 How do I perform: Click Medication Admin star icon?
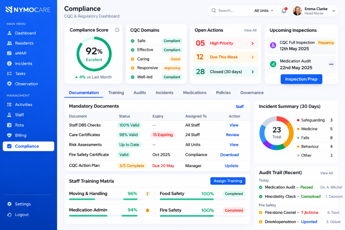[148, 210]
